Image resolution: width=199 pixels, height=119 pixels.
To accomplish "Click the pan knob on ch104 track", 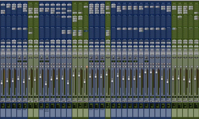I will [130, 58].
